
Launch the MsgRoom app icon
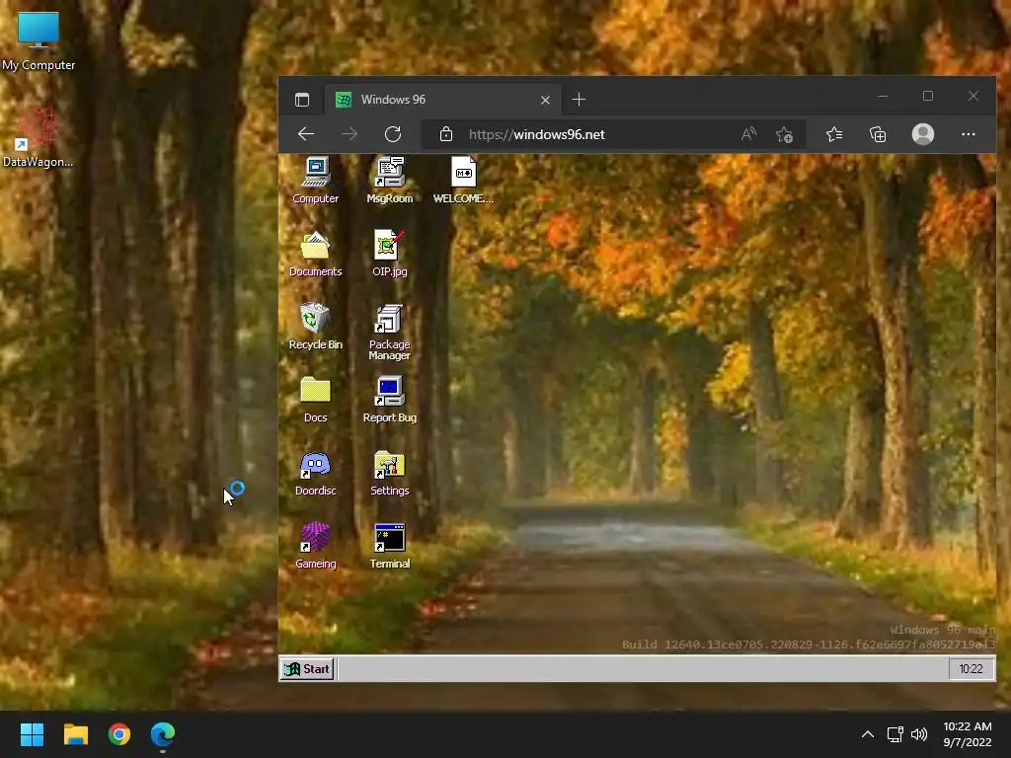pyautogui.click(x=389, y=180)
